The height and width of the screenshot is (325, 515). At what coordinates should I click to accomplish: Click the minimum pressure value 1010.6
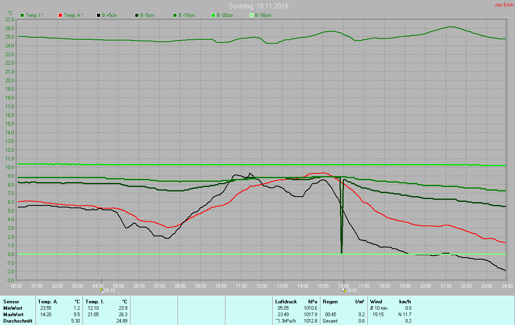pos(310,308)
